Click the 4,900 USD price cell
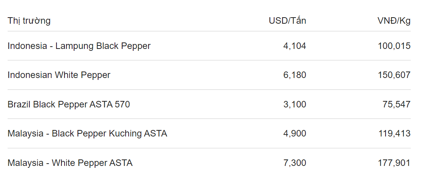 pyautogui.click(x=295, y=133)
